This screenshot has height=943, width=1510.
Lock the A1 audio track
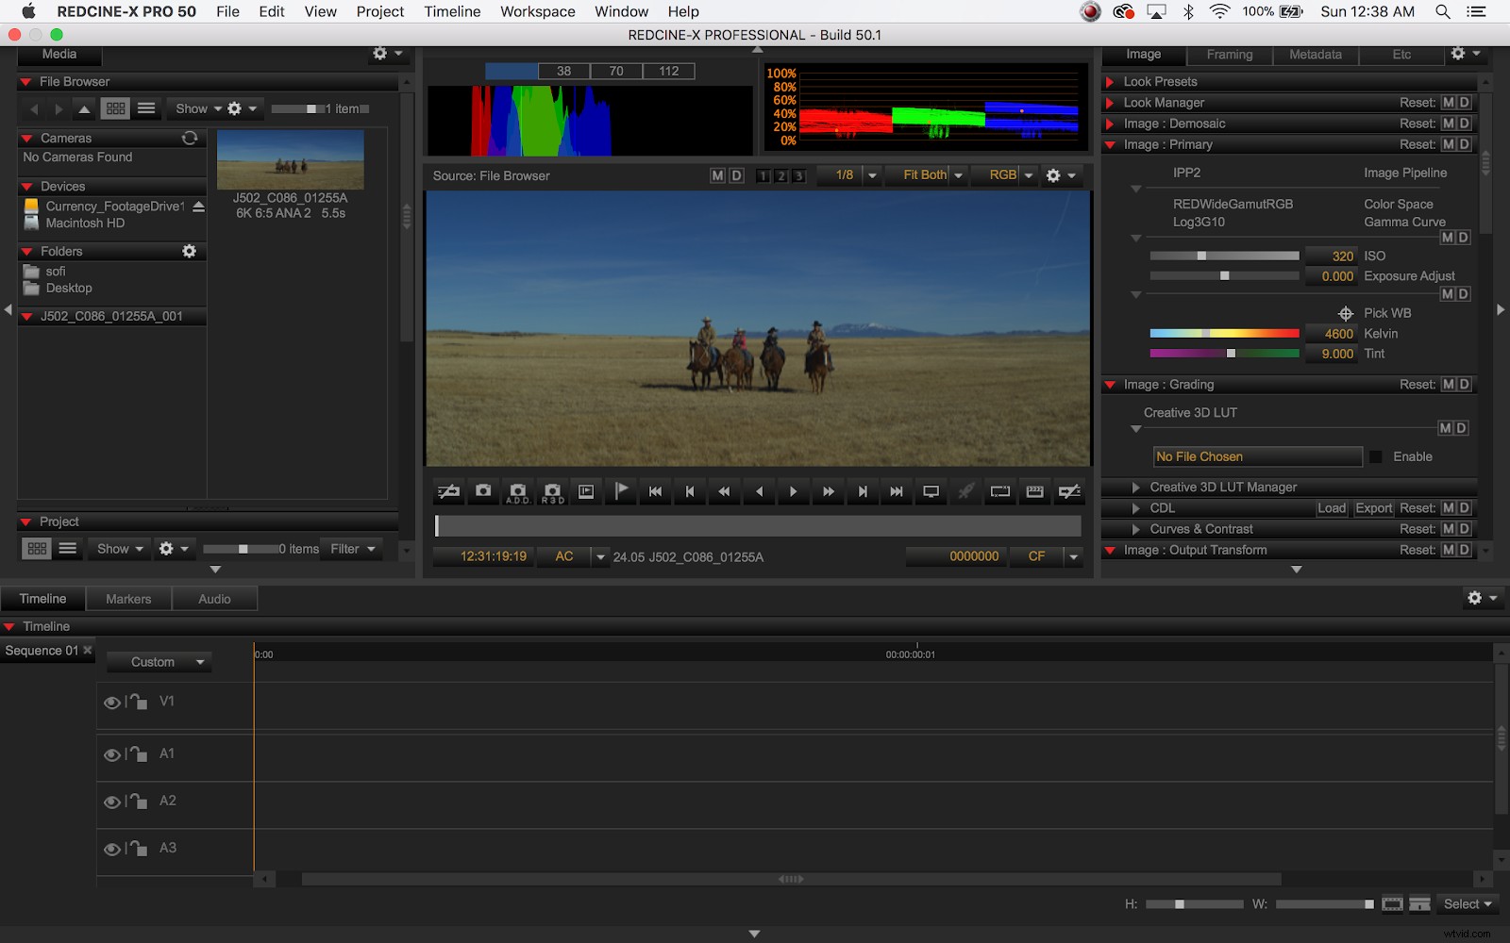139,754
